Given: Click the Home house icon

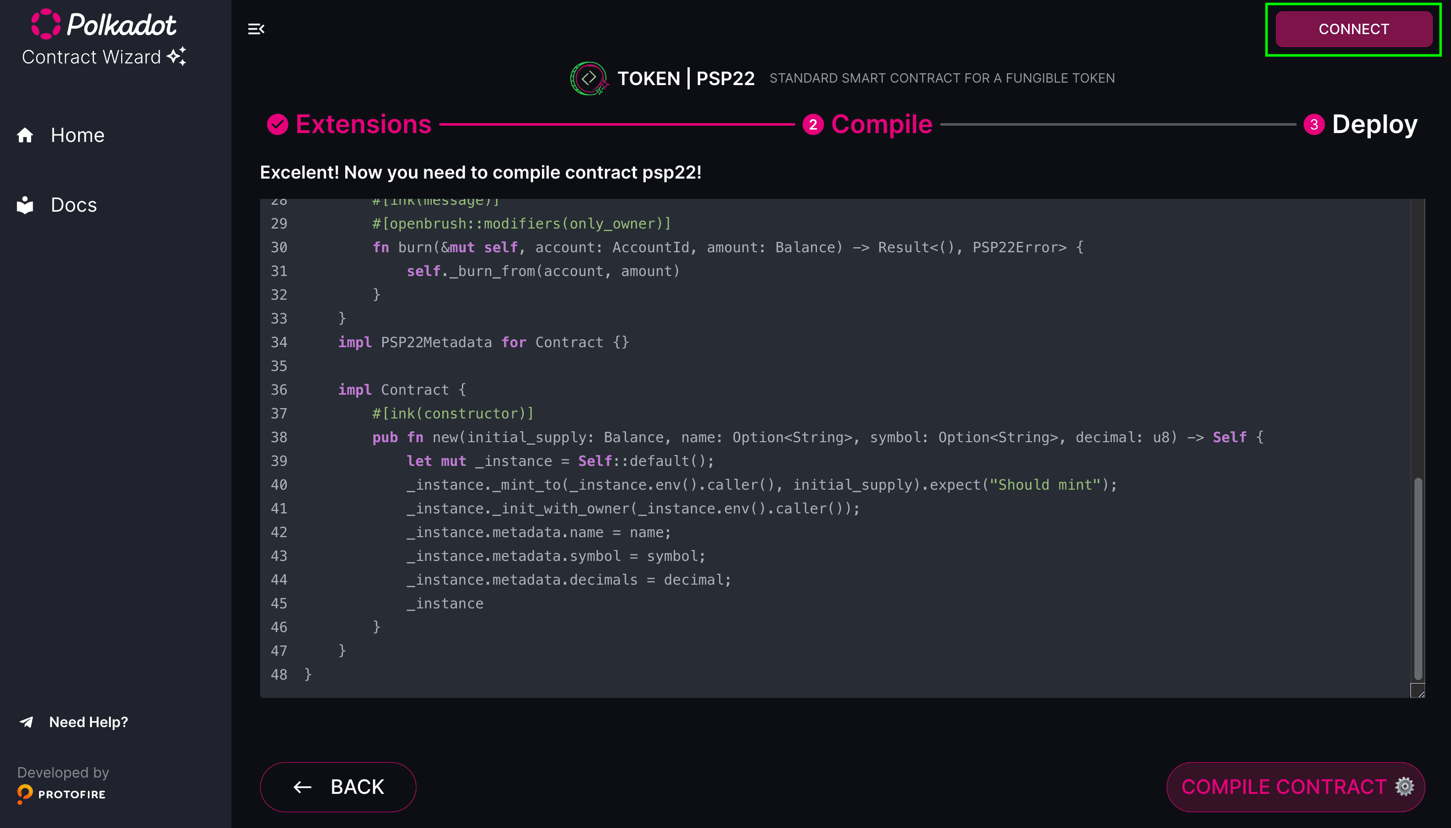Looking at the screenshot, I should coord(25,136).
